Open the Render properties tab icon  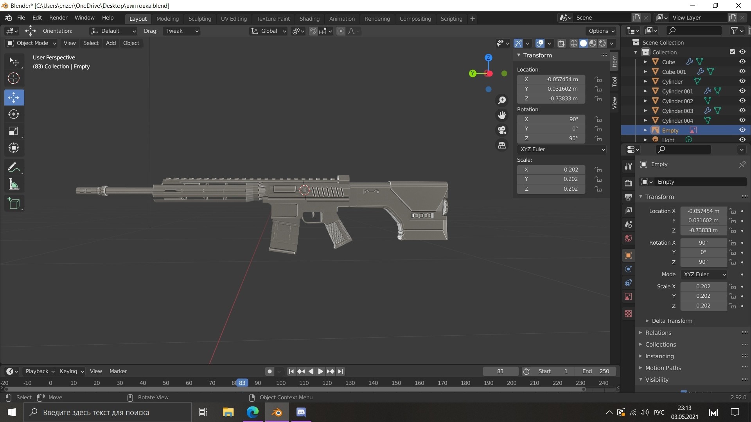pyautogui.click(x=628, y=183)
